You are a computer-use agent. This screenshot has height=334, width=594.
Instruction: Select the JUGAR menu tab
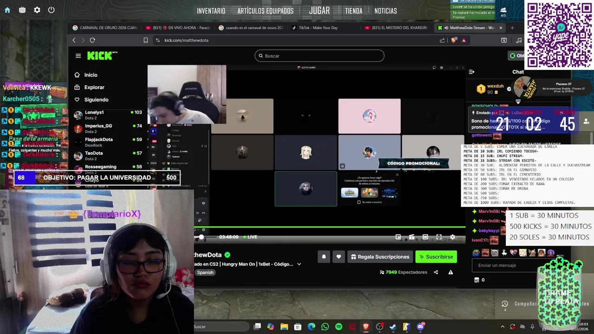click(x=319, y=10)
